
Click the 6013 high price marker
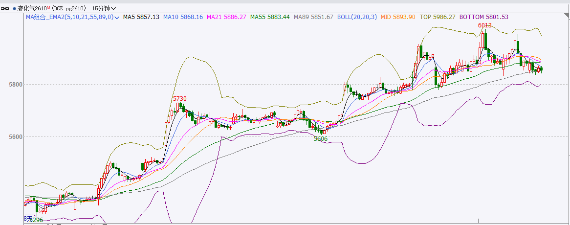[484, 25]
